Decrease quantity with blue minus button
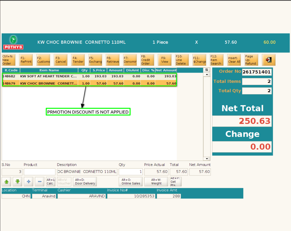This screenshot has width=291, height=231. 40,182
